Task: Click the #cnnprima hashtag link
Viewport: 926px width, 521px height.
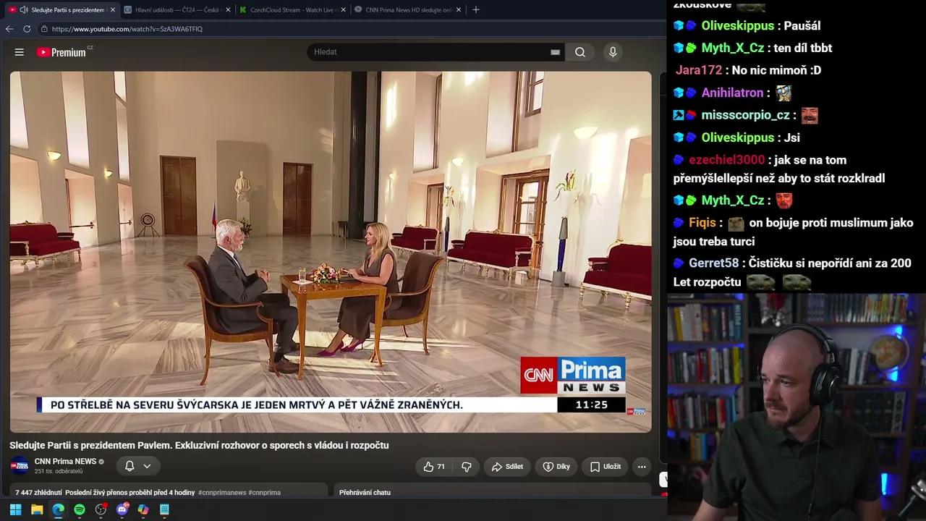Action: coord(265,493)
